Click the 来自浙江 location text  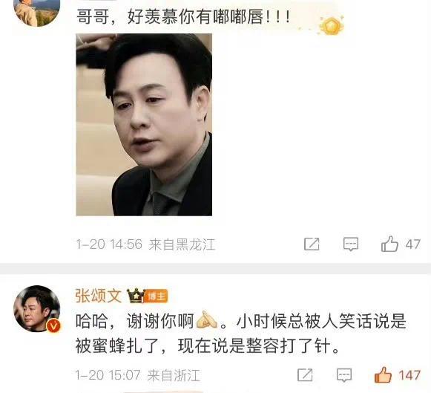[174, 375]
